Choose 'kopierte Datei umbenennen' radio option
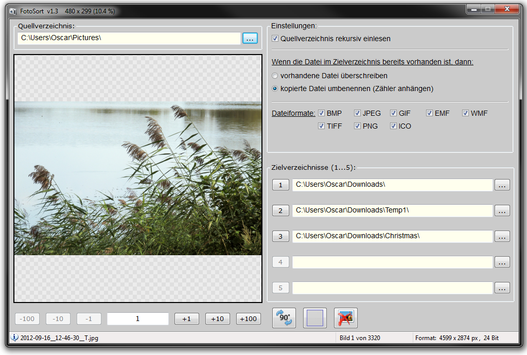The width and height of the screenshot is (527, 355). point(275,88)
